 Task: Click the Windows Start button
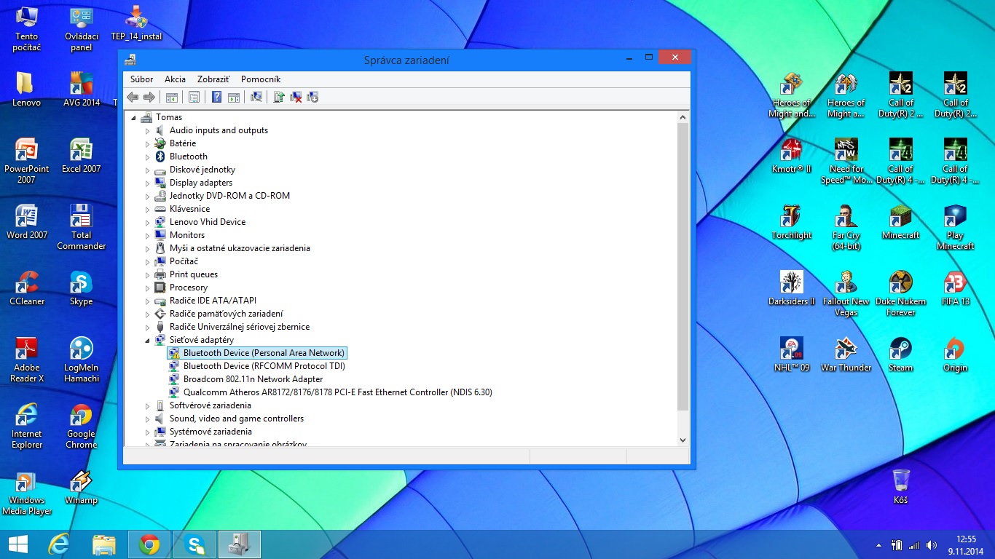(x=18, y=544)
